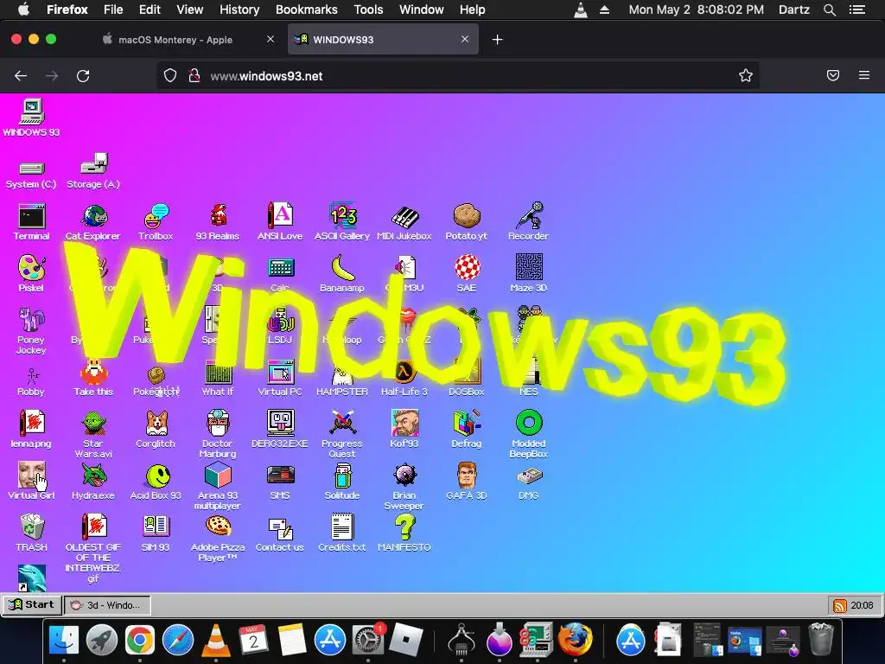Open Safari from the Dock
This screenshot has height=664, width=885.
point(178,641)
